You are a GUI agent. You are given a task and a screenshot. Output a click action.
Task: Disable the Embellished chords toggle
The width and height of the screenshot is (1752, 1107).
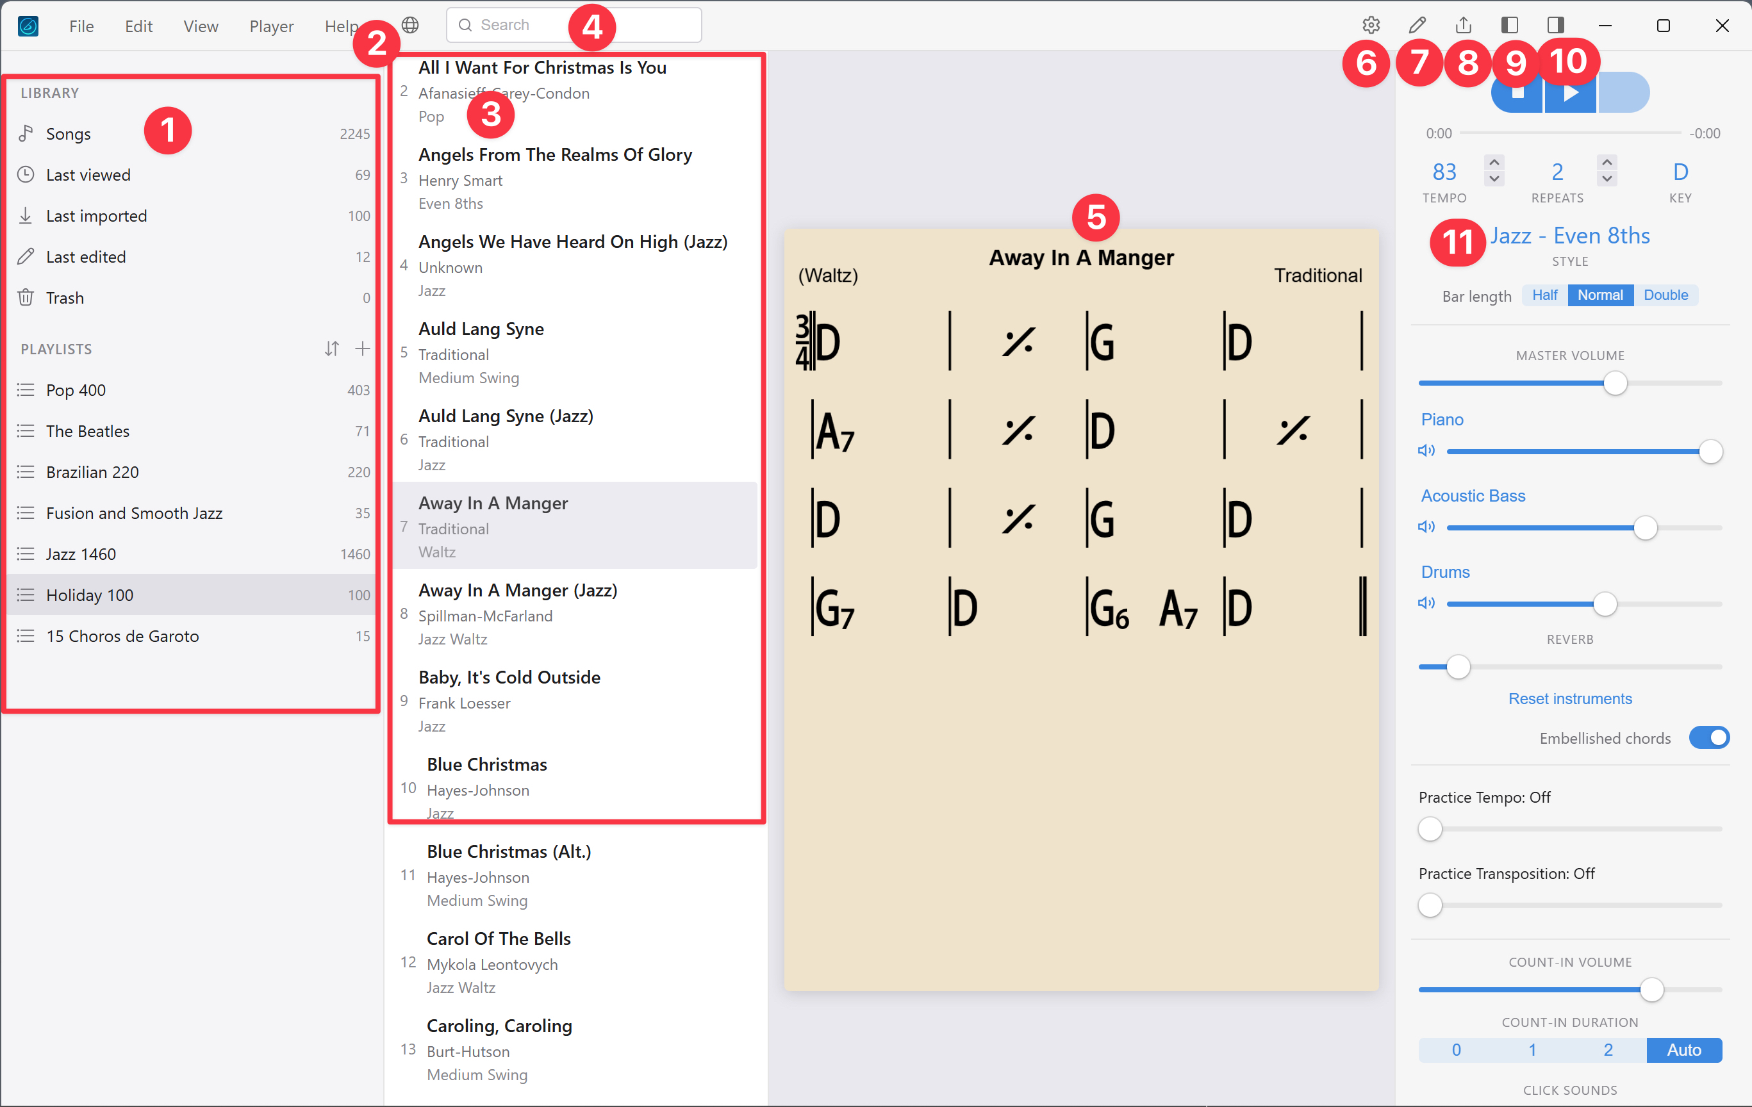click(x=1710, y=737)
